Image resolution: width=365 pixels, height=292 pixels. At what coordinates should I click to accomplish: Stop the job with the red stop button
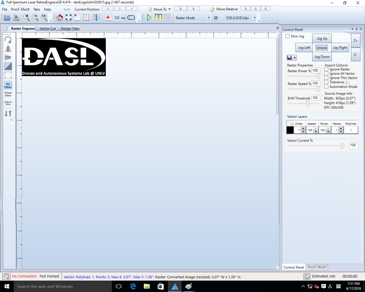click(167, 18)
